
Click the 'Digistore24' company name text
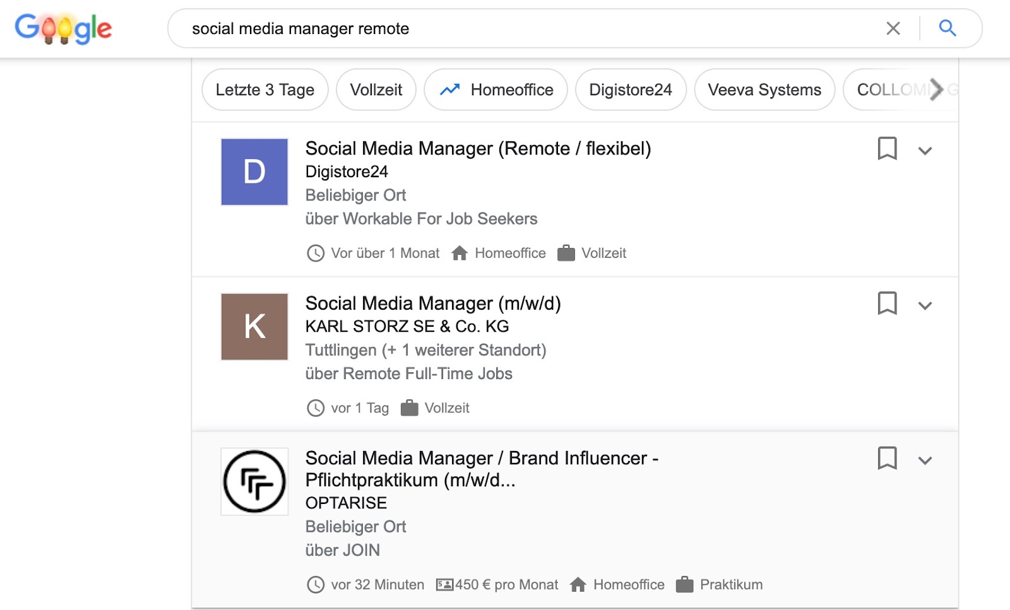(x=347, y=172)
